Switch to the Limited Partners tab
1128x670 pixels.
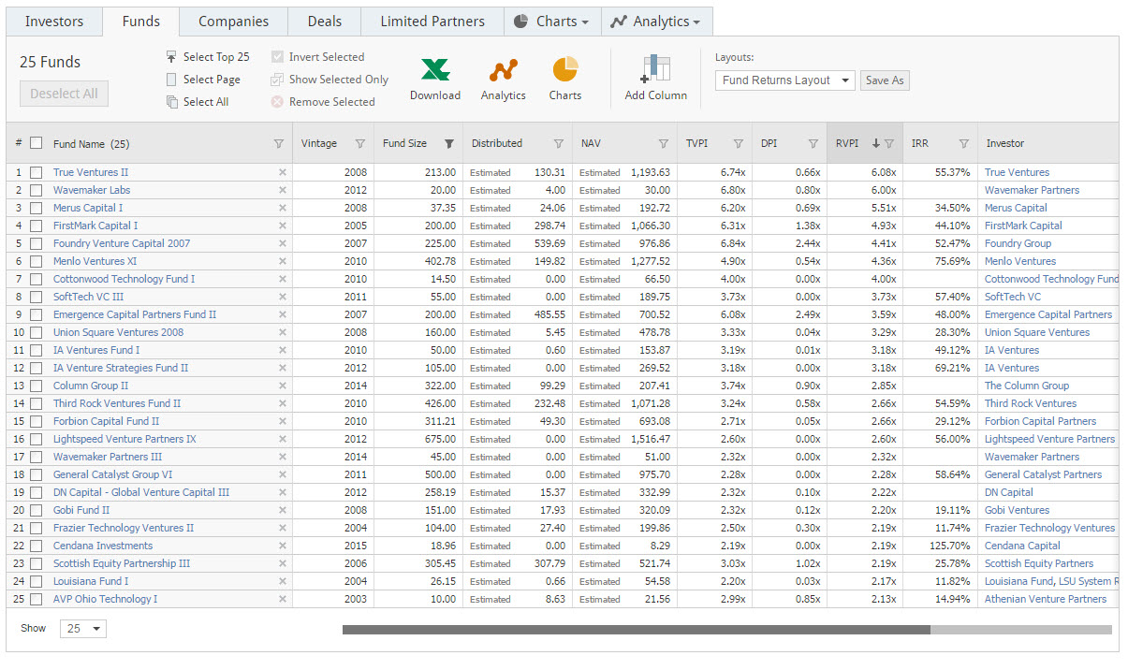click(x=432, y=22)
